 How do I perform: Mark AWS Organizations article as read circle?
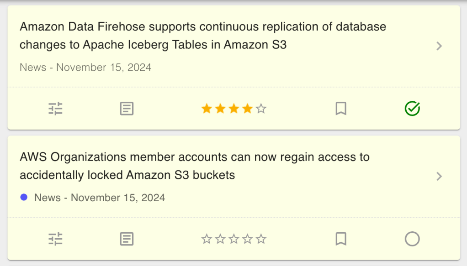pyautogui.click(x=412, y=239)
